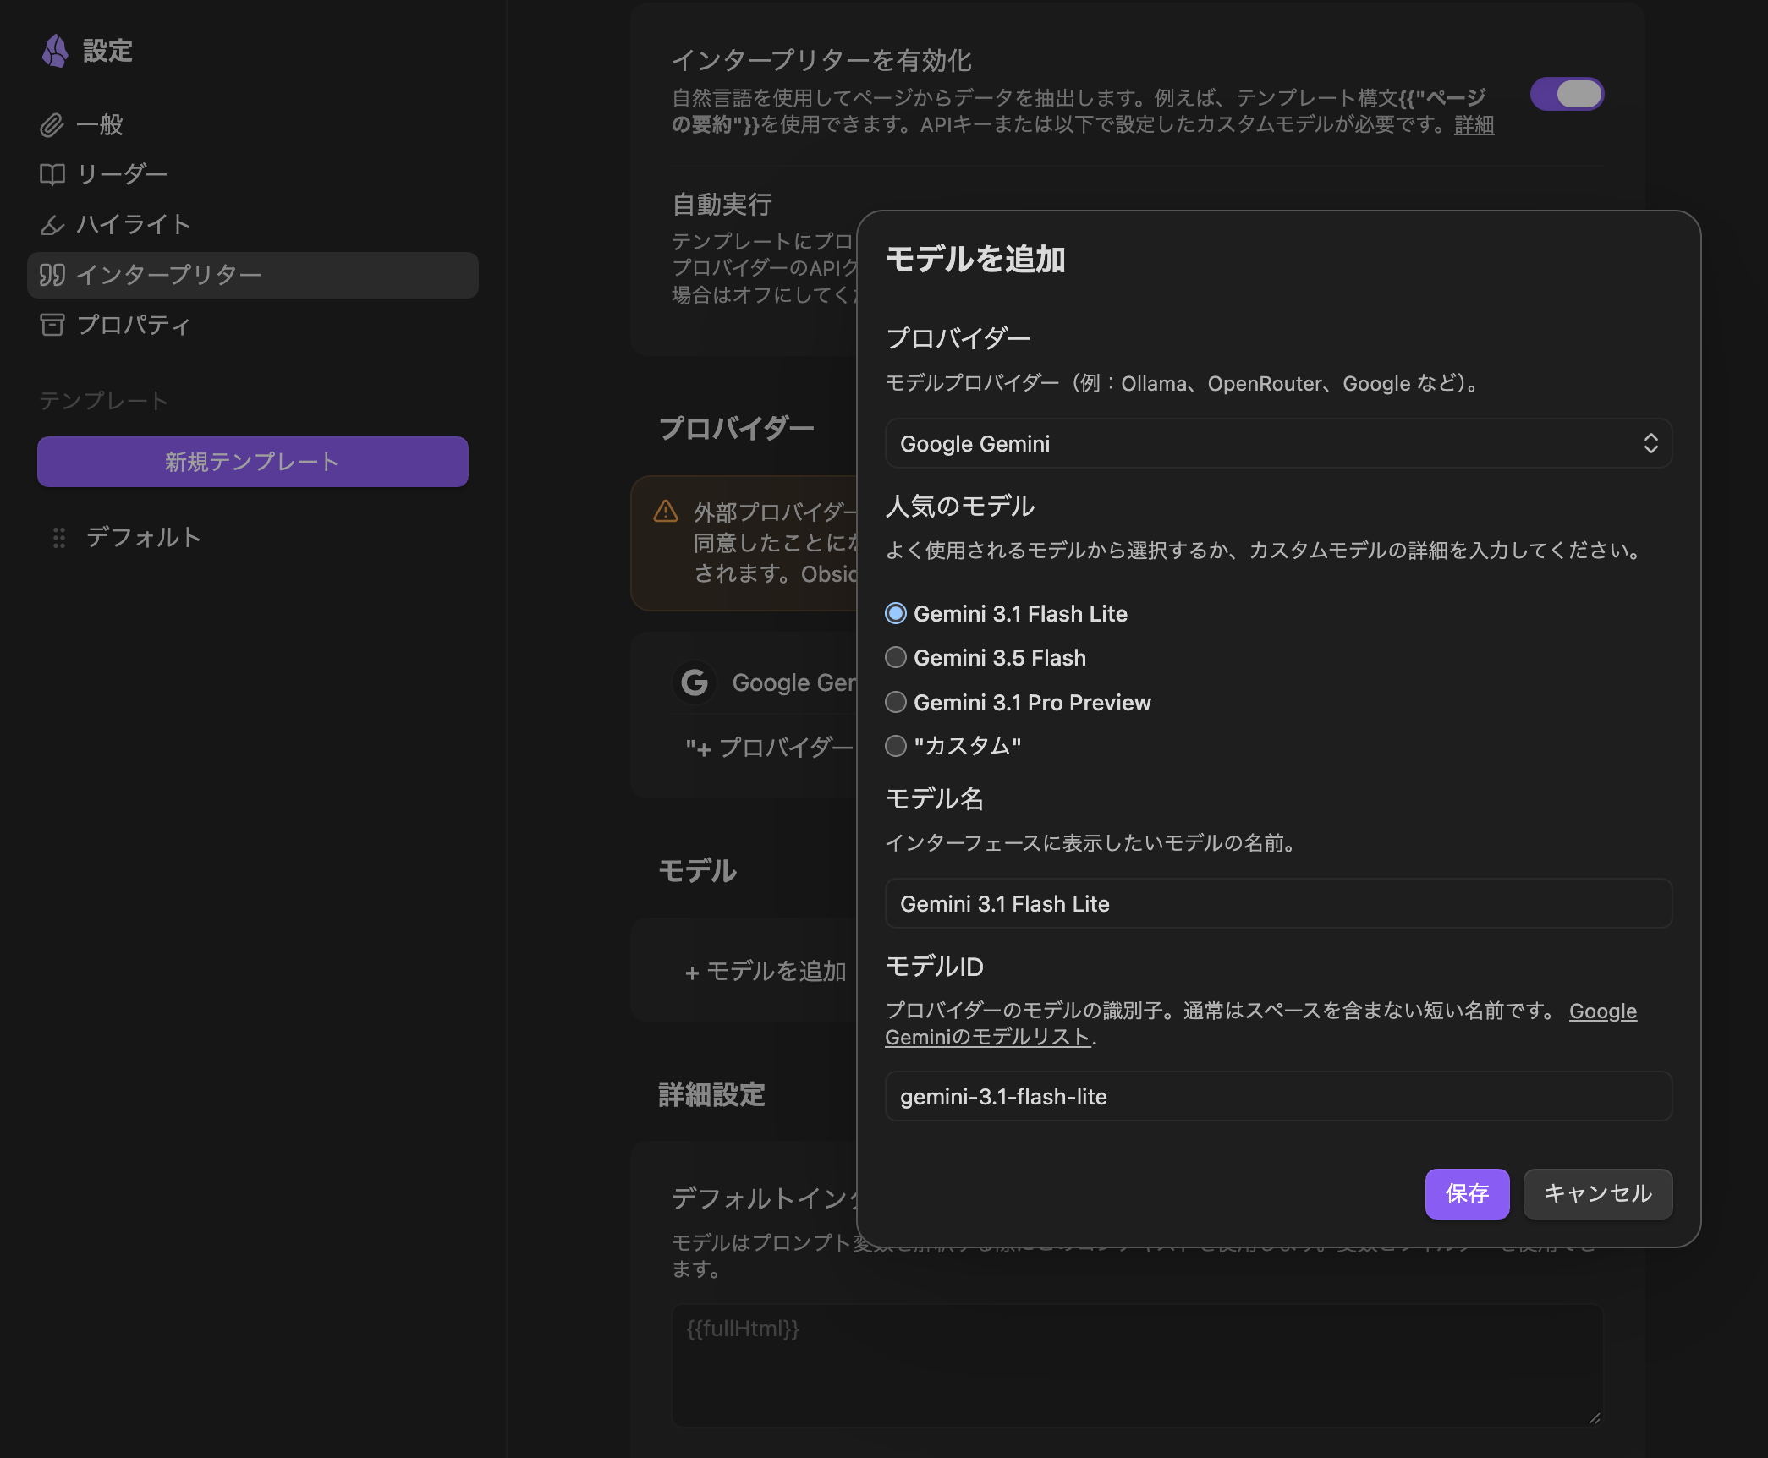
Task: Choose the "カスタム" radio option
Action: pos(896,746)
